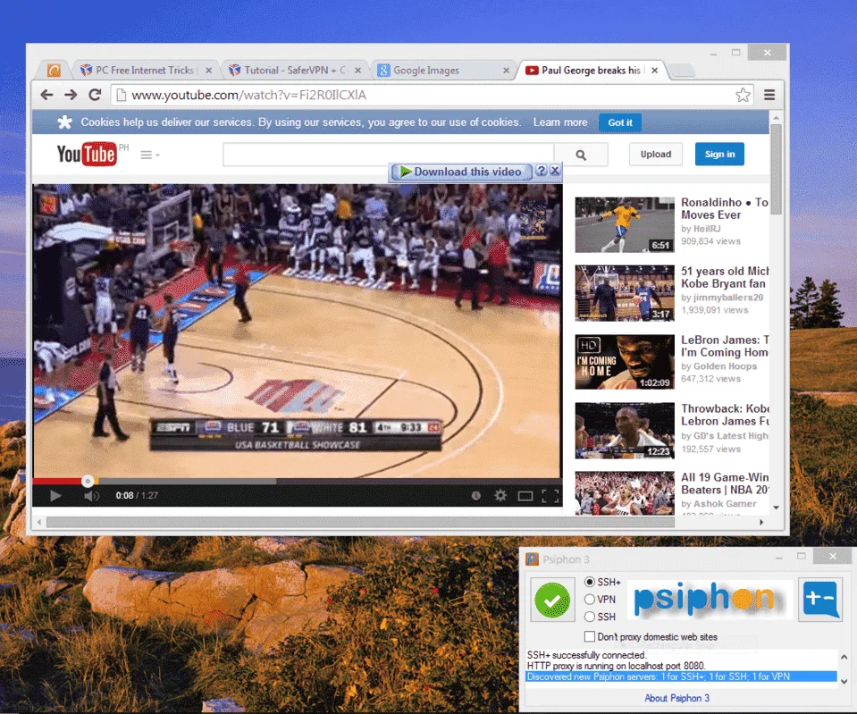The image size is (857, 714).
Task: Click Psiphon log scroll up arrow
Action: [844, 657]
